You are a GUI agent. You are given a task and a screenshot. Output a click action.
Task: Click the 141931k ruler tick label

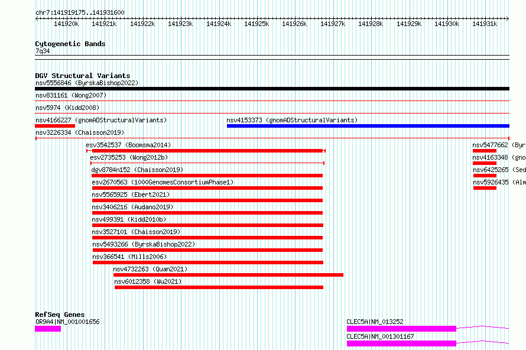pos(485,24)
